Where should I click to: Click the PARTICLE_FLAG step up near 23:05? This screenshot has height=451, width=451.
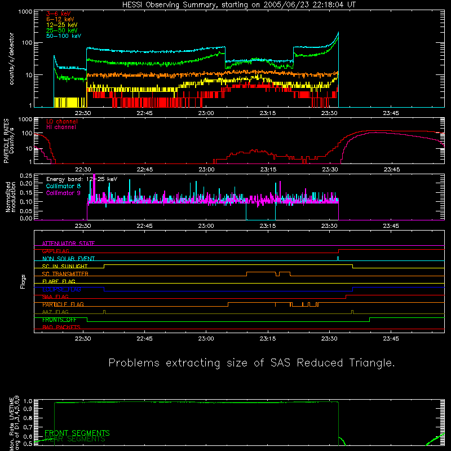(x=228, y=304)
